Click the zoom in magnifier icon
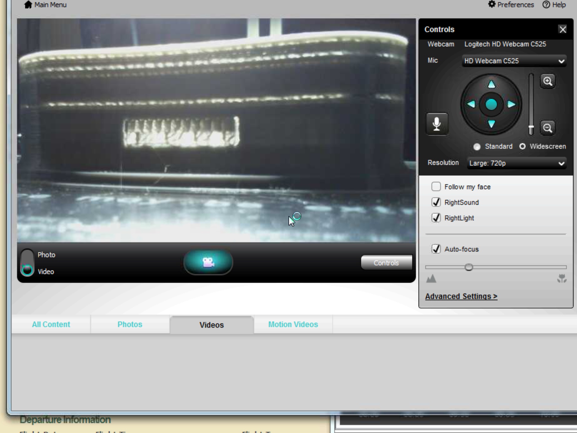 [547, 81]
